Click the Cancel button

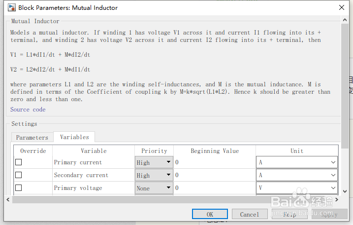(x=250, y=214)
